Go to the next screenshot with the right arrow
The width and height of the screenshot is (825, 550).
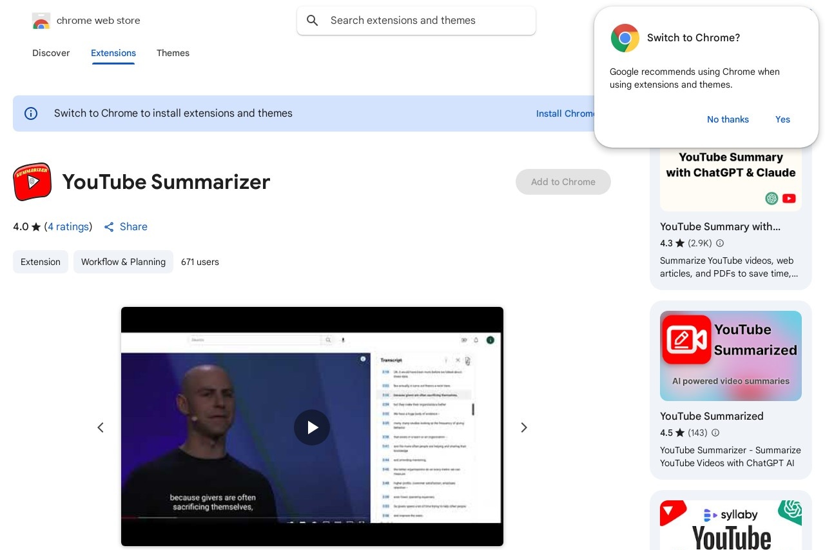tap(524, 427)
